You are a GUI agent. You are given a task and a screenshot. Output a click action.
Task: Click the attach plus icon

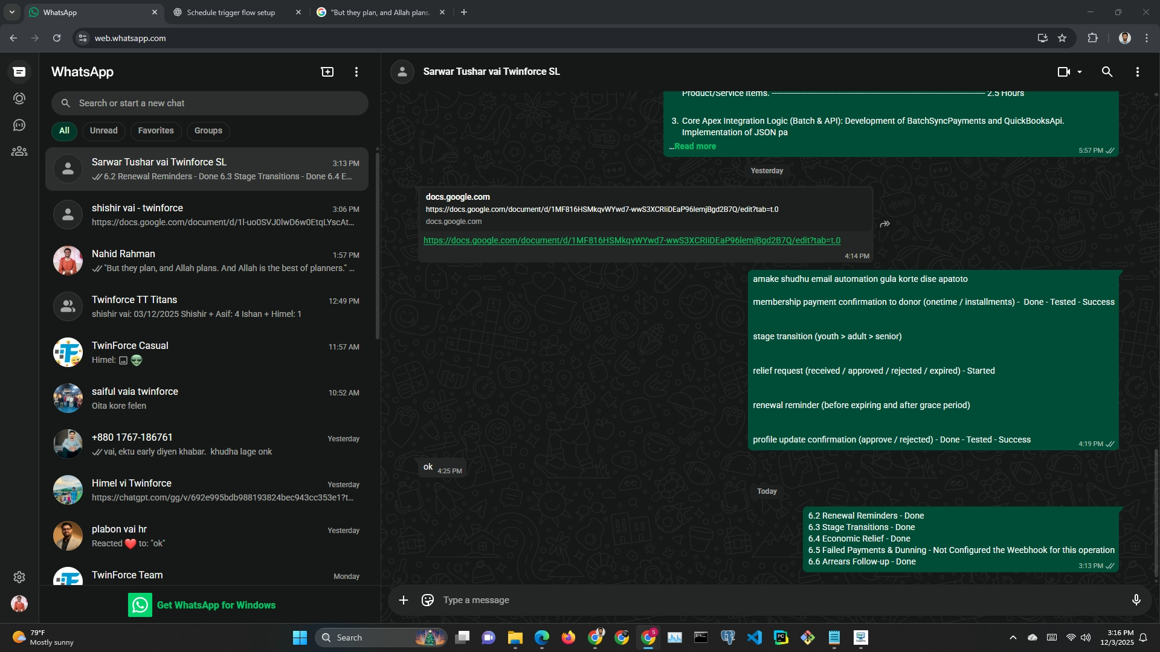click(x=404, y=600)
